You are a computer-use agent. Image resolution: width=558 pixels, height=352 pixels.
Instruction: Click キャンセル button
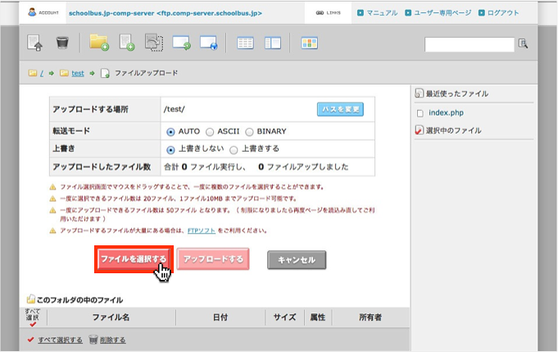[297, 260]
